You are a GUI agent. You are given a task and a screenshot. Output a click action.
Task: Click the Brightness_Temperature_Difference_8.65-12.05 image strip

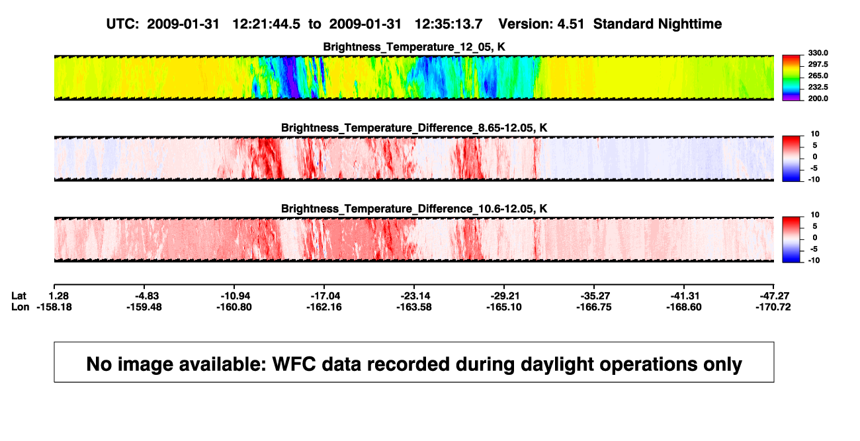click(x=413, y=159)
